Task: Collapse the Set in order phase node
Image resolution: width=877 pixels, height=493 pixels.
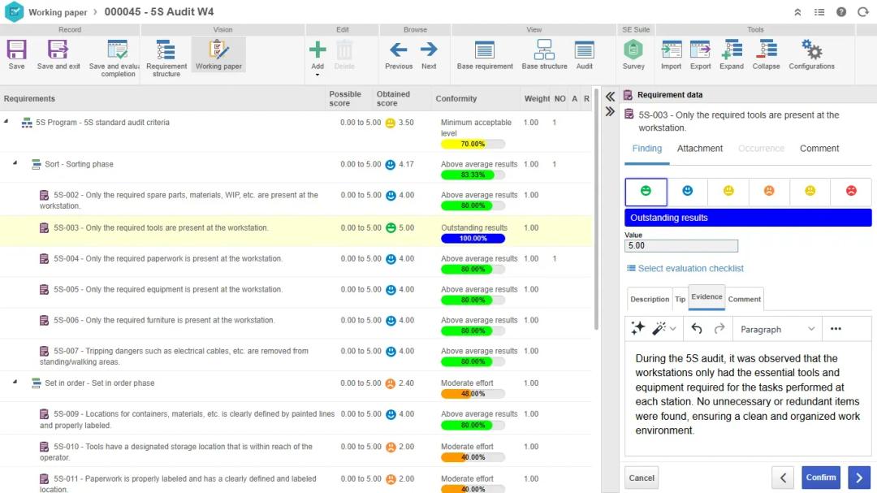Action: [15, 383]
